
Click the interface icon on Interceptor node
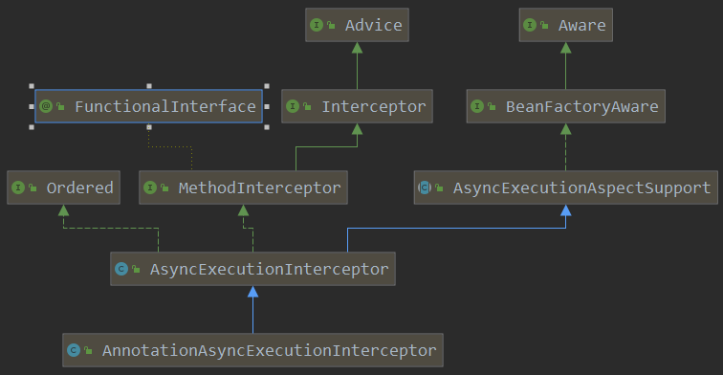[293, 106]
